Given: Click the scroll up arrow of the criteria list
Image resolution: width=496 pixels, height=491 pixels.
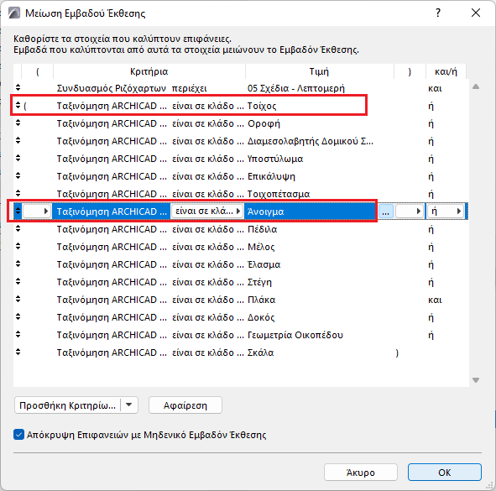Looking at the screenshot, I should point(476,86).
